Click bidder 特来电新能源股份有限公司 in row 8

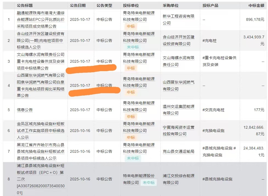(139, 179)
